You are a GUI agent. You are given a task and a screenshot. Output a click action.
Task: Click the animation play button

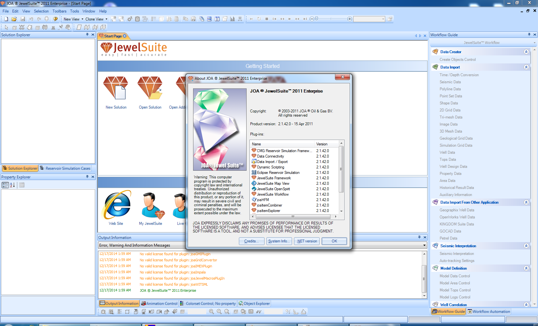point(290,19)
